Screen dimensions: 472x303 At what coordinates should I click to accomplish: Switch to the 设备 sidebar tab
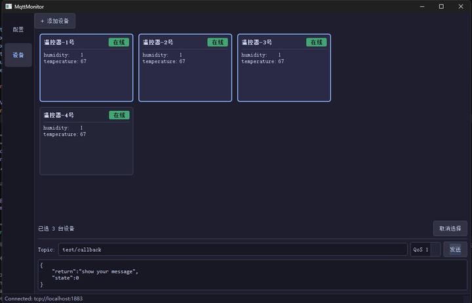(x=18, y=55)
